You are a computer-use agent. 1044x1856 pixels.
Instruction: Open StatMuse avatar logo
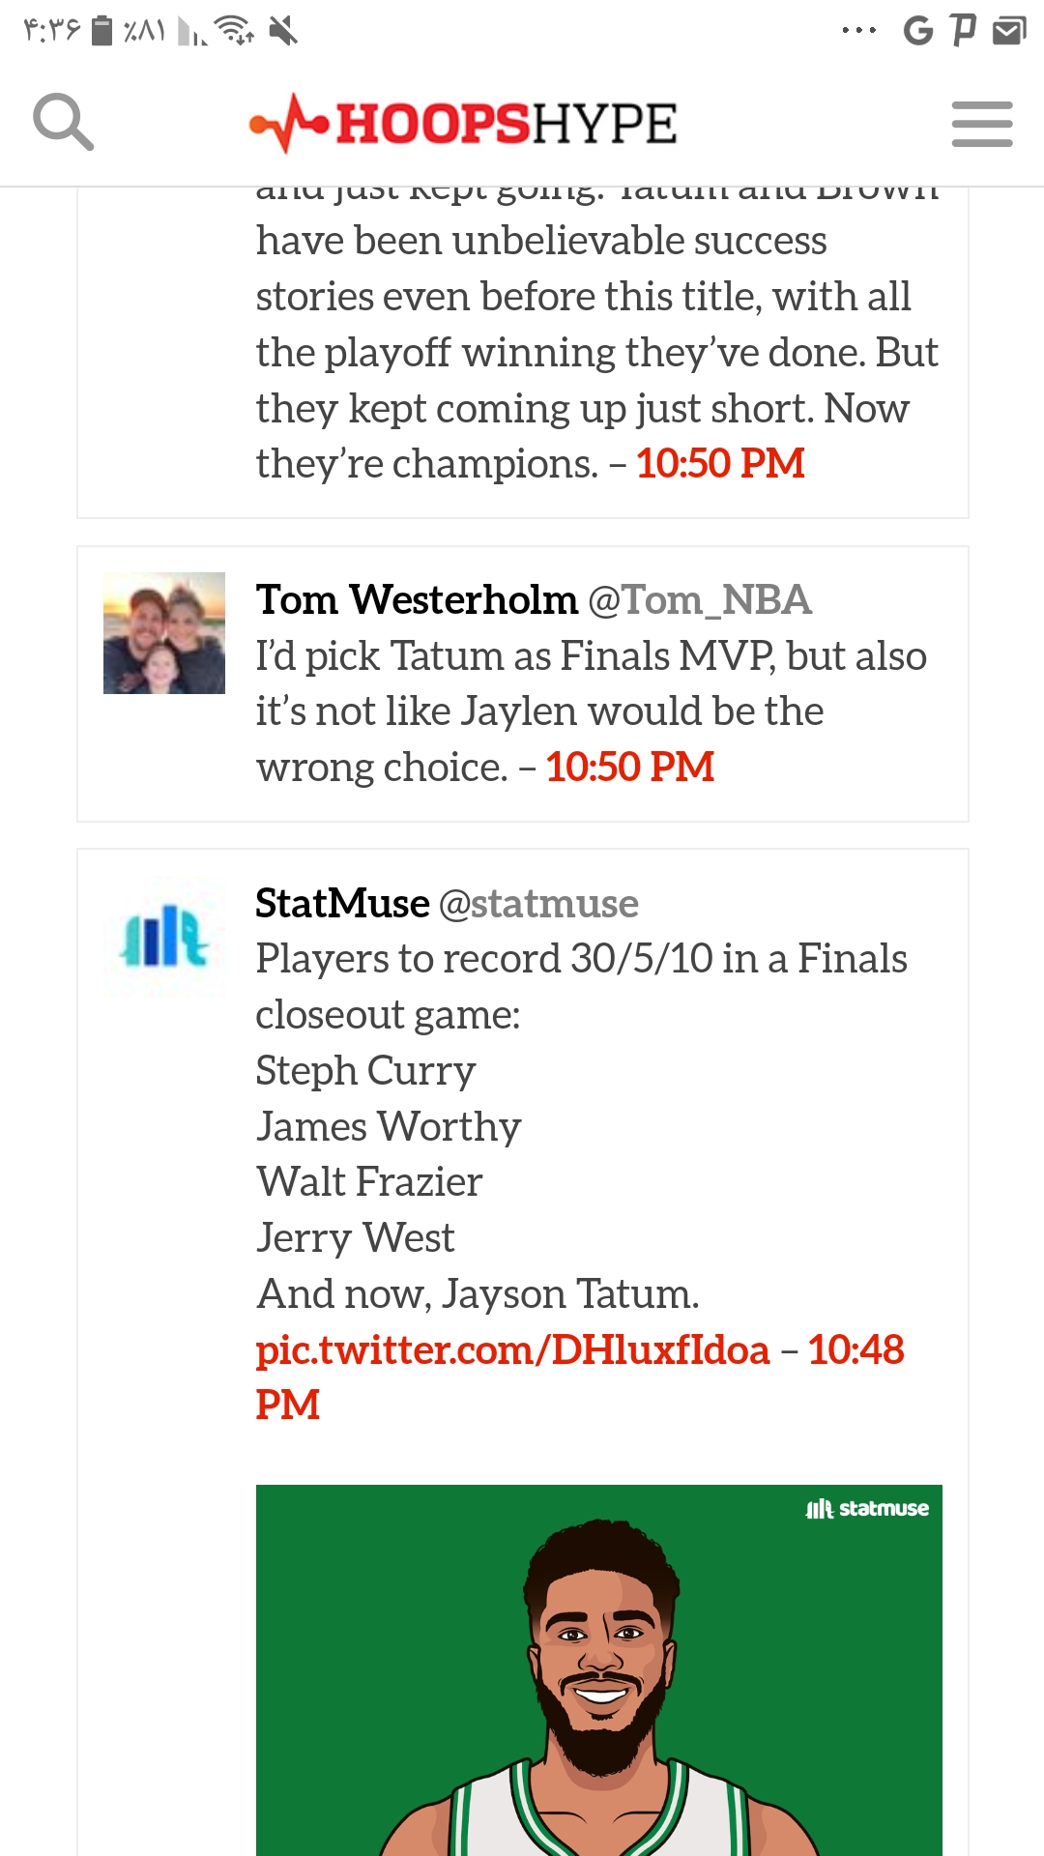[x=164, y=937]
